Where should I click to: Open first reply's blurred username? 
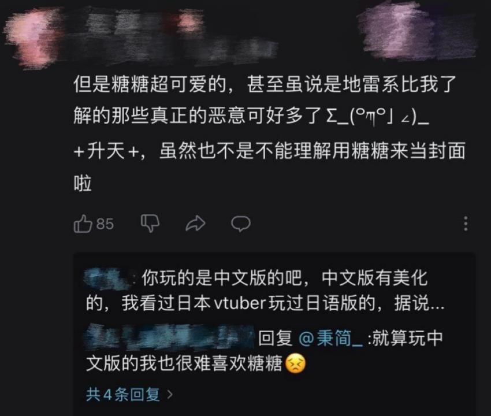coord(108,278)
